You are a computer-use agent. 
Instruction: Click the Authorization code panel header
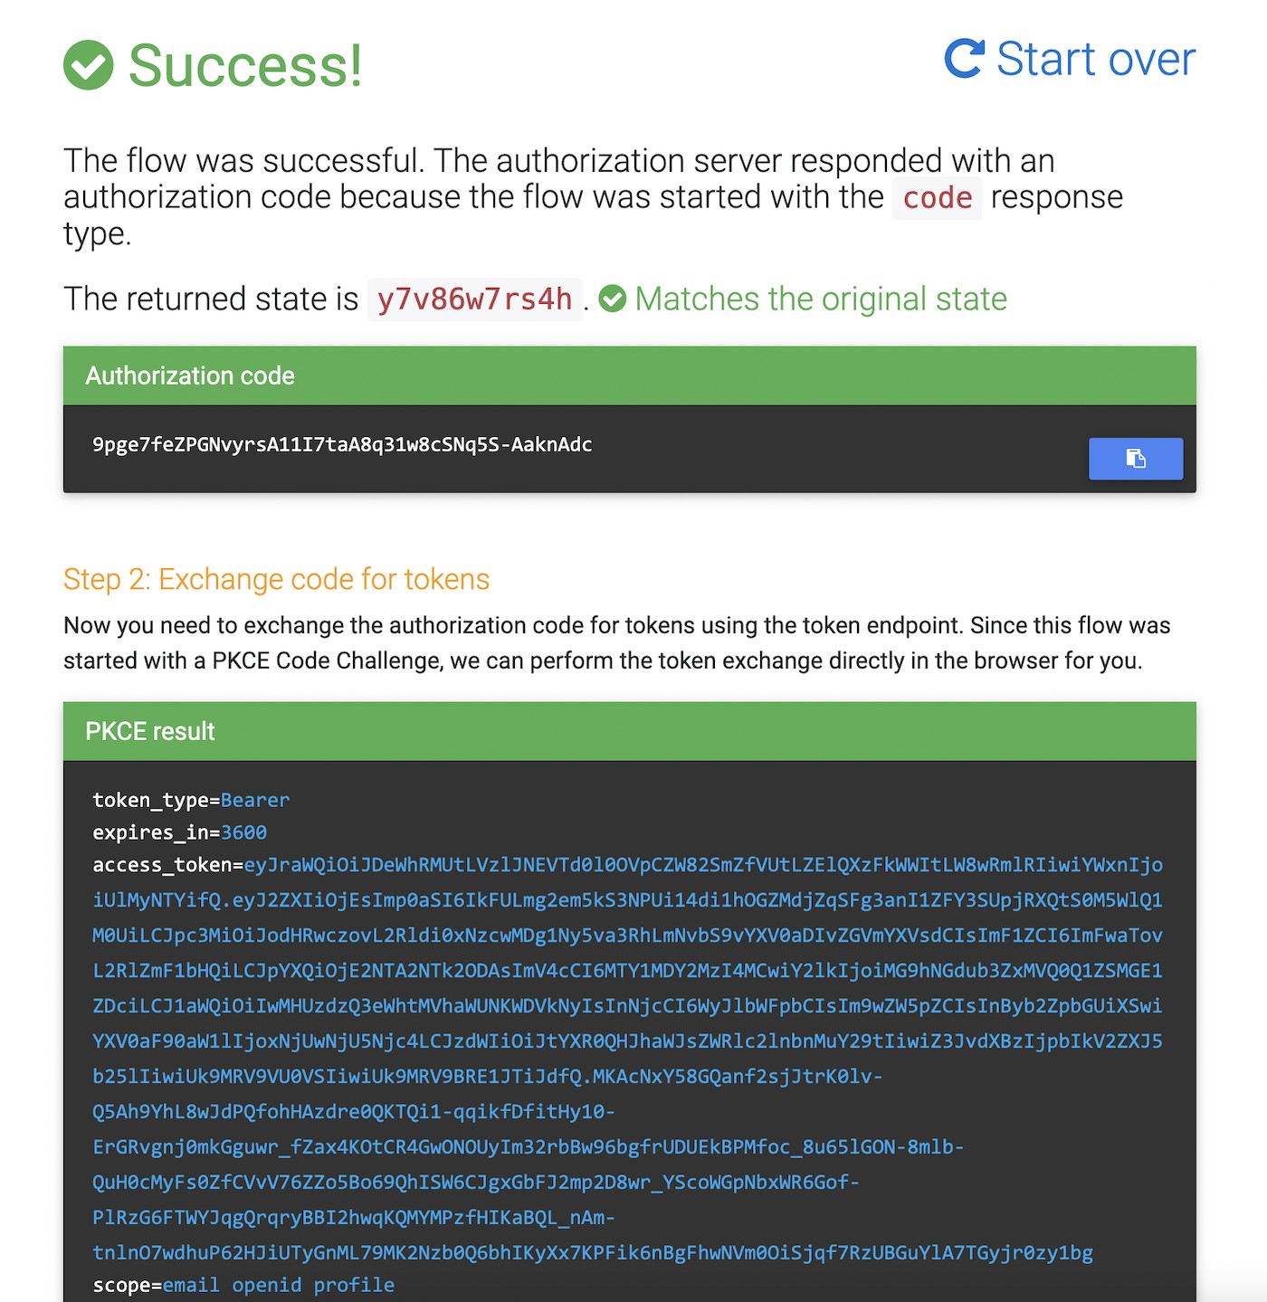coord(629,375)
